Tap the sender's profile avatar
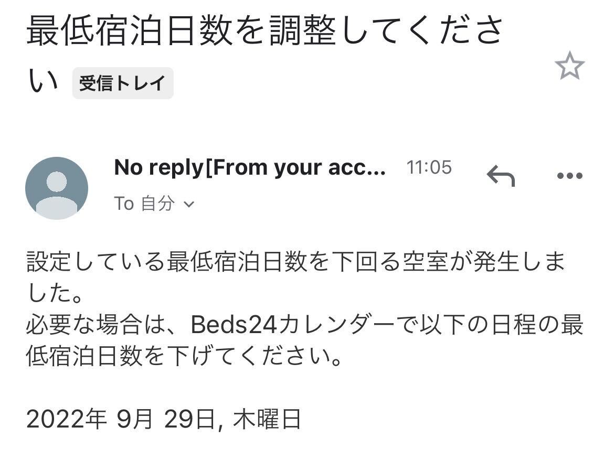 point(57,188)
